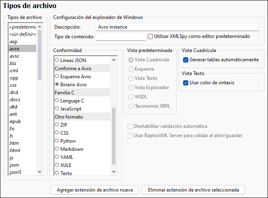The width and height of the screenshot is (268, 198).
Task: Select CSS format radio button
Action: pyautogui.click(x=57, y=133)
